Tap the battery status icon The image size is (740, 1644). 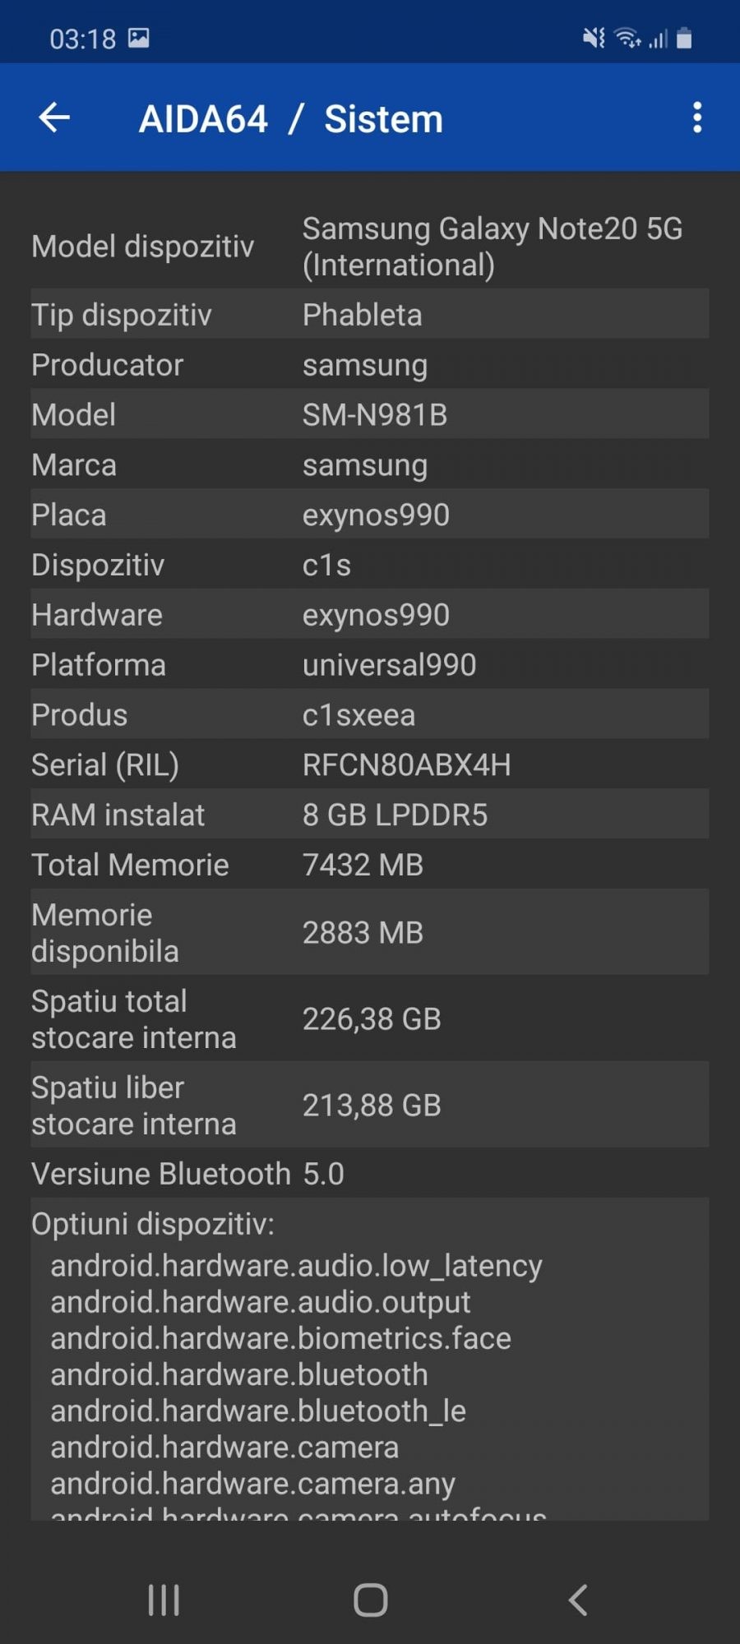(684, 38)
